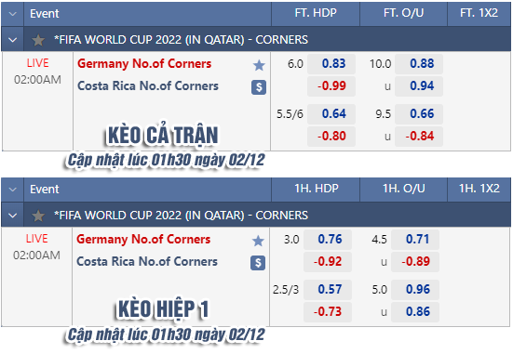Star the bottom FIFA World Cup league
Viewport: 513px width, 354px height.
pos(38,216)
